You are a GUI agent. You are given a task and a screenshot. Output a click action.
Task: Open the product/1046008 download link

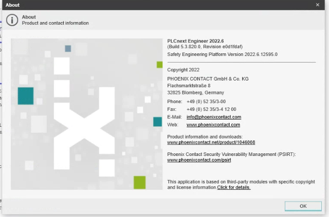click(x=211, y=143)
